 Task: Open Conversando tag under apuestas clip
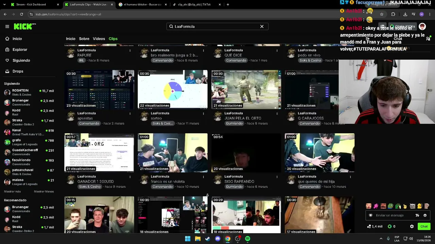tap(89, 123)
